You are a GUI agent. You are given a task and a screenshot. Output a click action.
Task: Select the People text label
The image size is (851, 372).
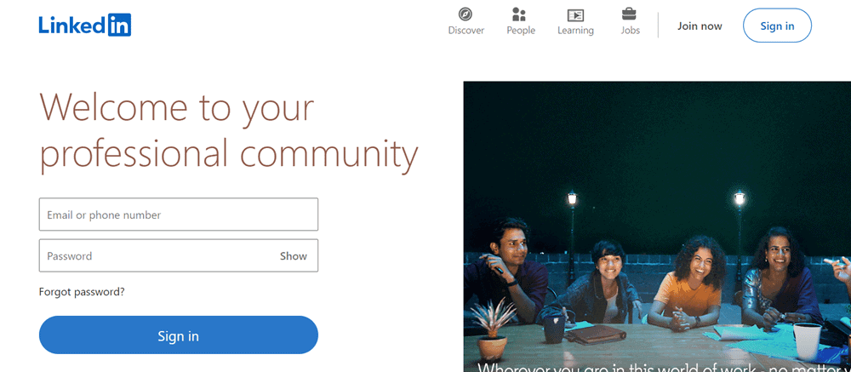(x=521, y=31)
